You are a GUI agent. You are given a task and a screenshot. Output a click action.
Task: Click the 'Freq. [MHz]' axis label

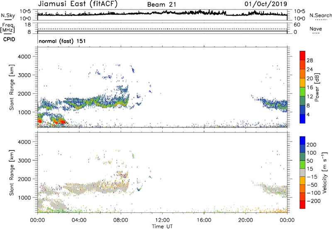click(x=7, y=28)
